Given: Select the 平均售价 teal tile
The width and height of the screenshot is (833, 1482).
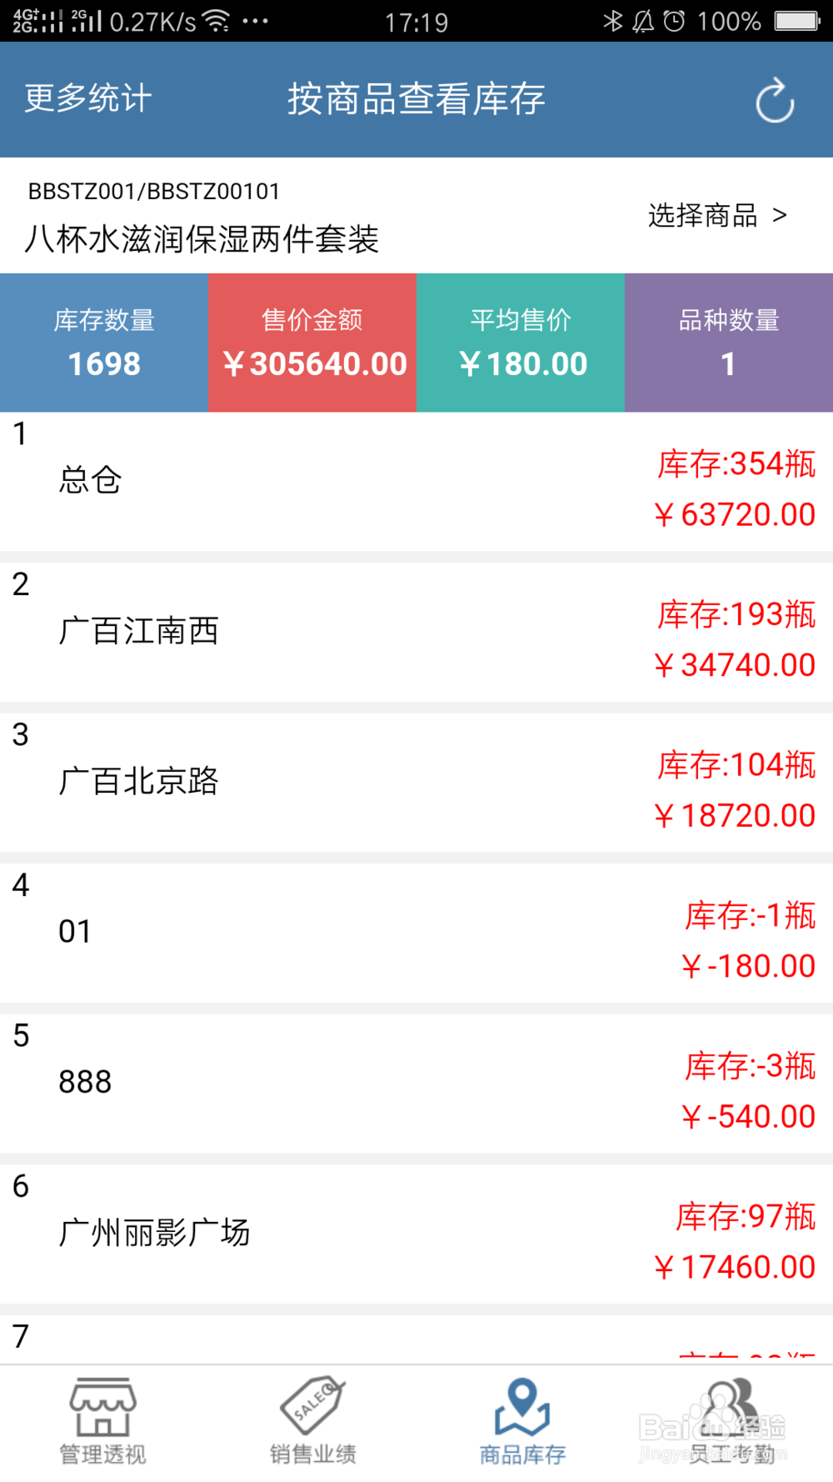Looking at the screenshot, I should pos(521,343).
